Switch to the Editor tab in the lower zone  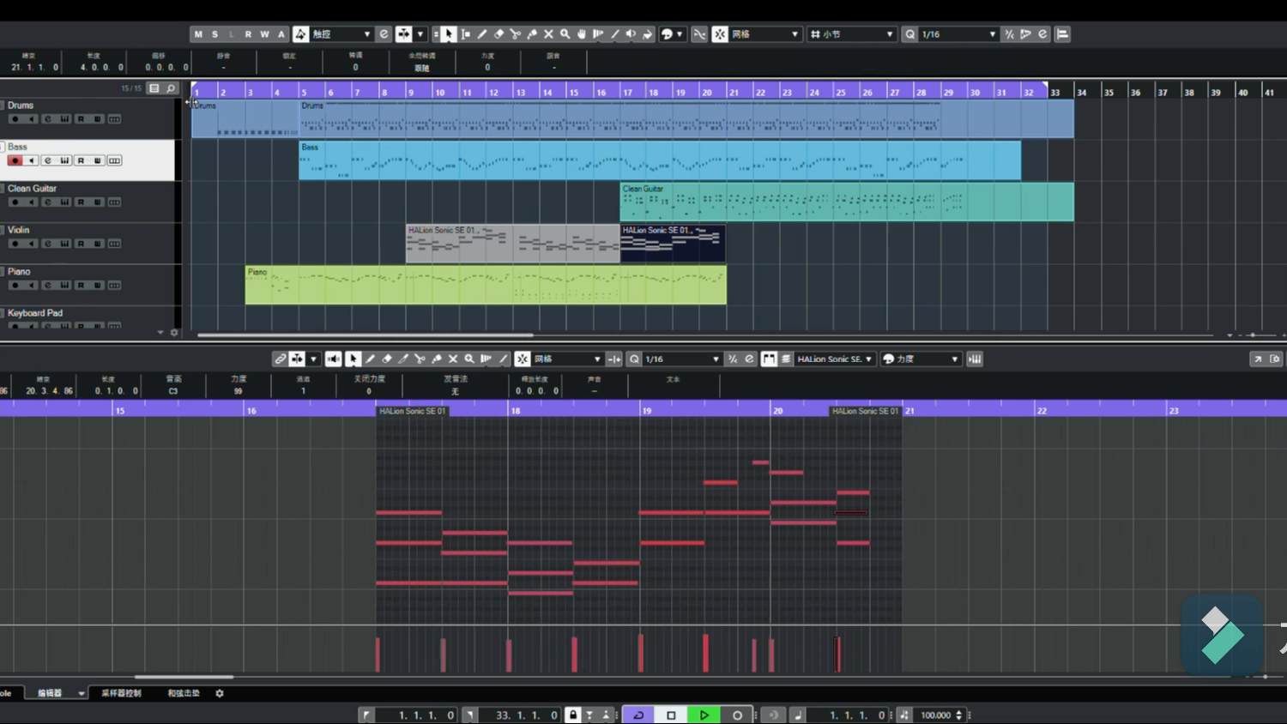(50, 693)
